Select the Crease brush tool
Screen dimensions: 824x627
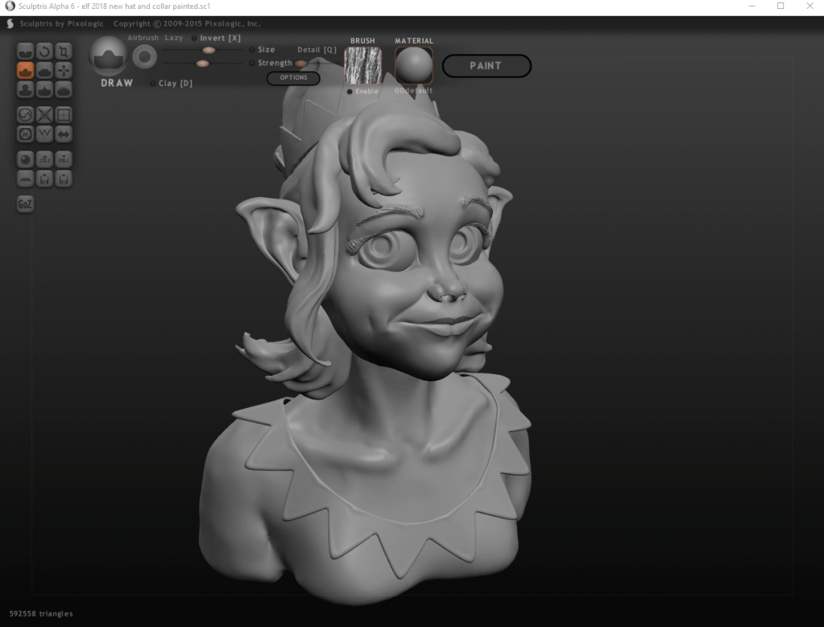pyautogui.click(x=25, y=52)
